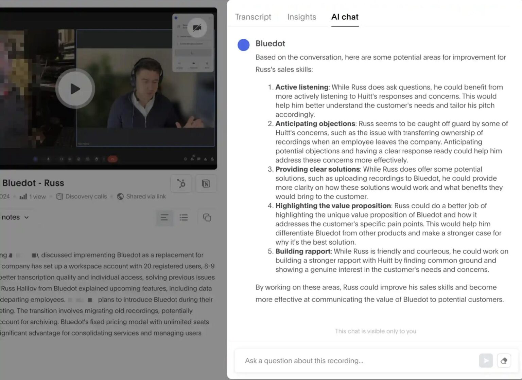Select the paragraph view icon for notes
The width and height of the screenshot is (522, 380).
pyautogui.click(x=164, y=217)
